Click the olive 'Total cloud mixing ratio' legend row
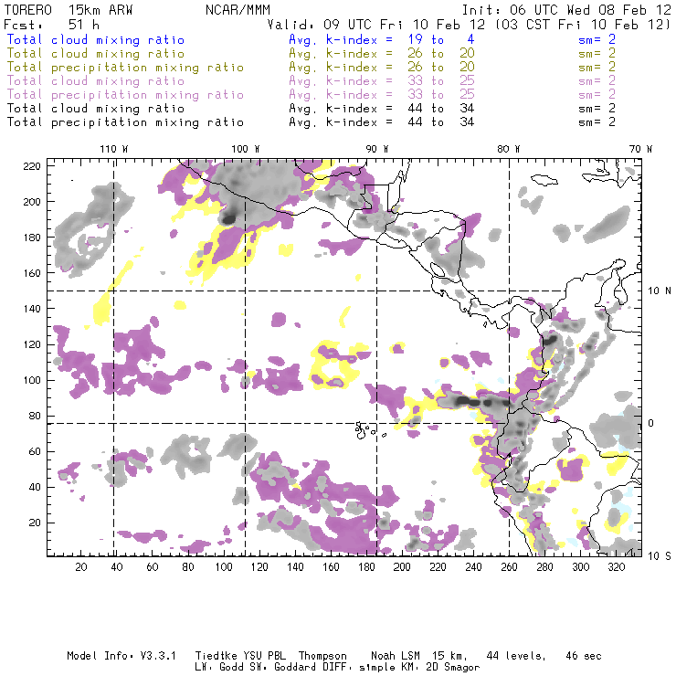676x676 pixels. click(x=96, y=54)
